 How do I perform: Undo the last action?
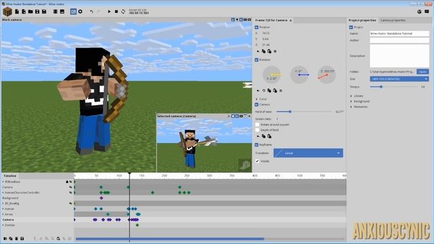[x=92, y=12]
